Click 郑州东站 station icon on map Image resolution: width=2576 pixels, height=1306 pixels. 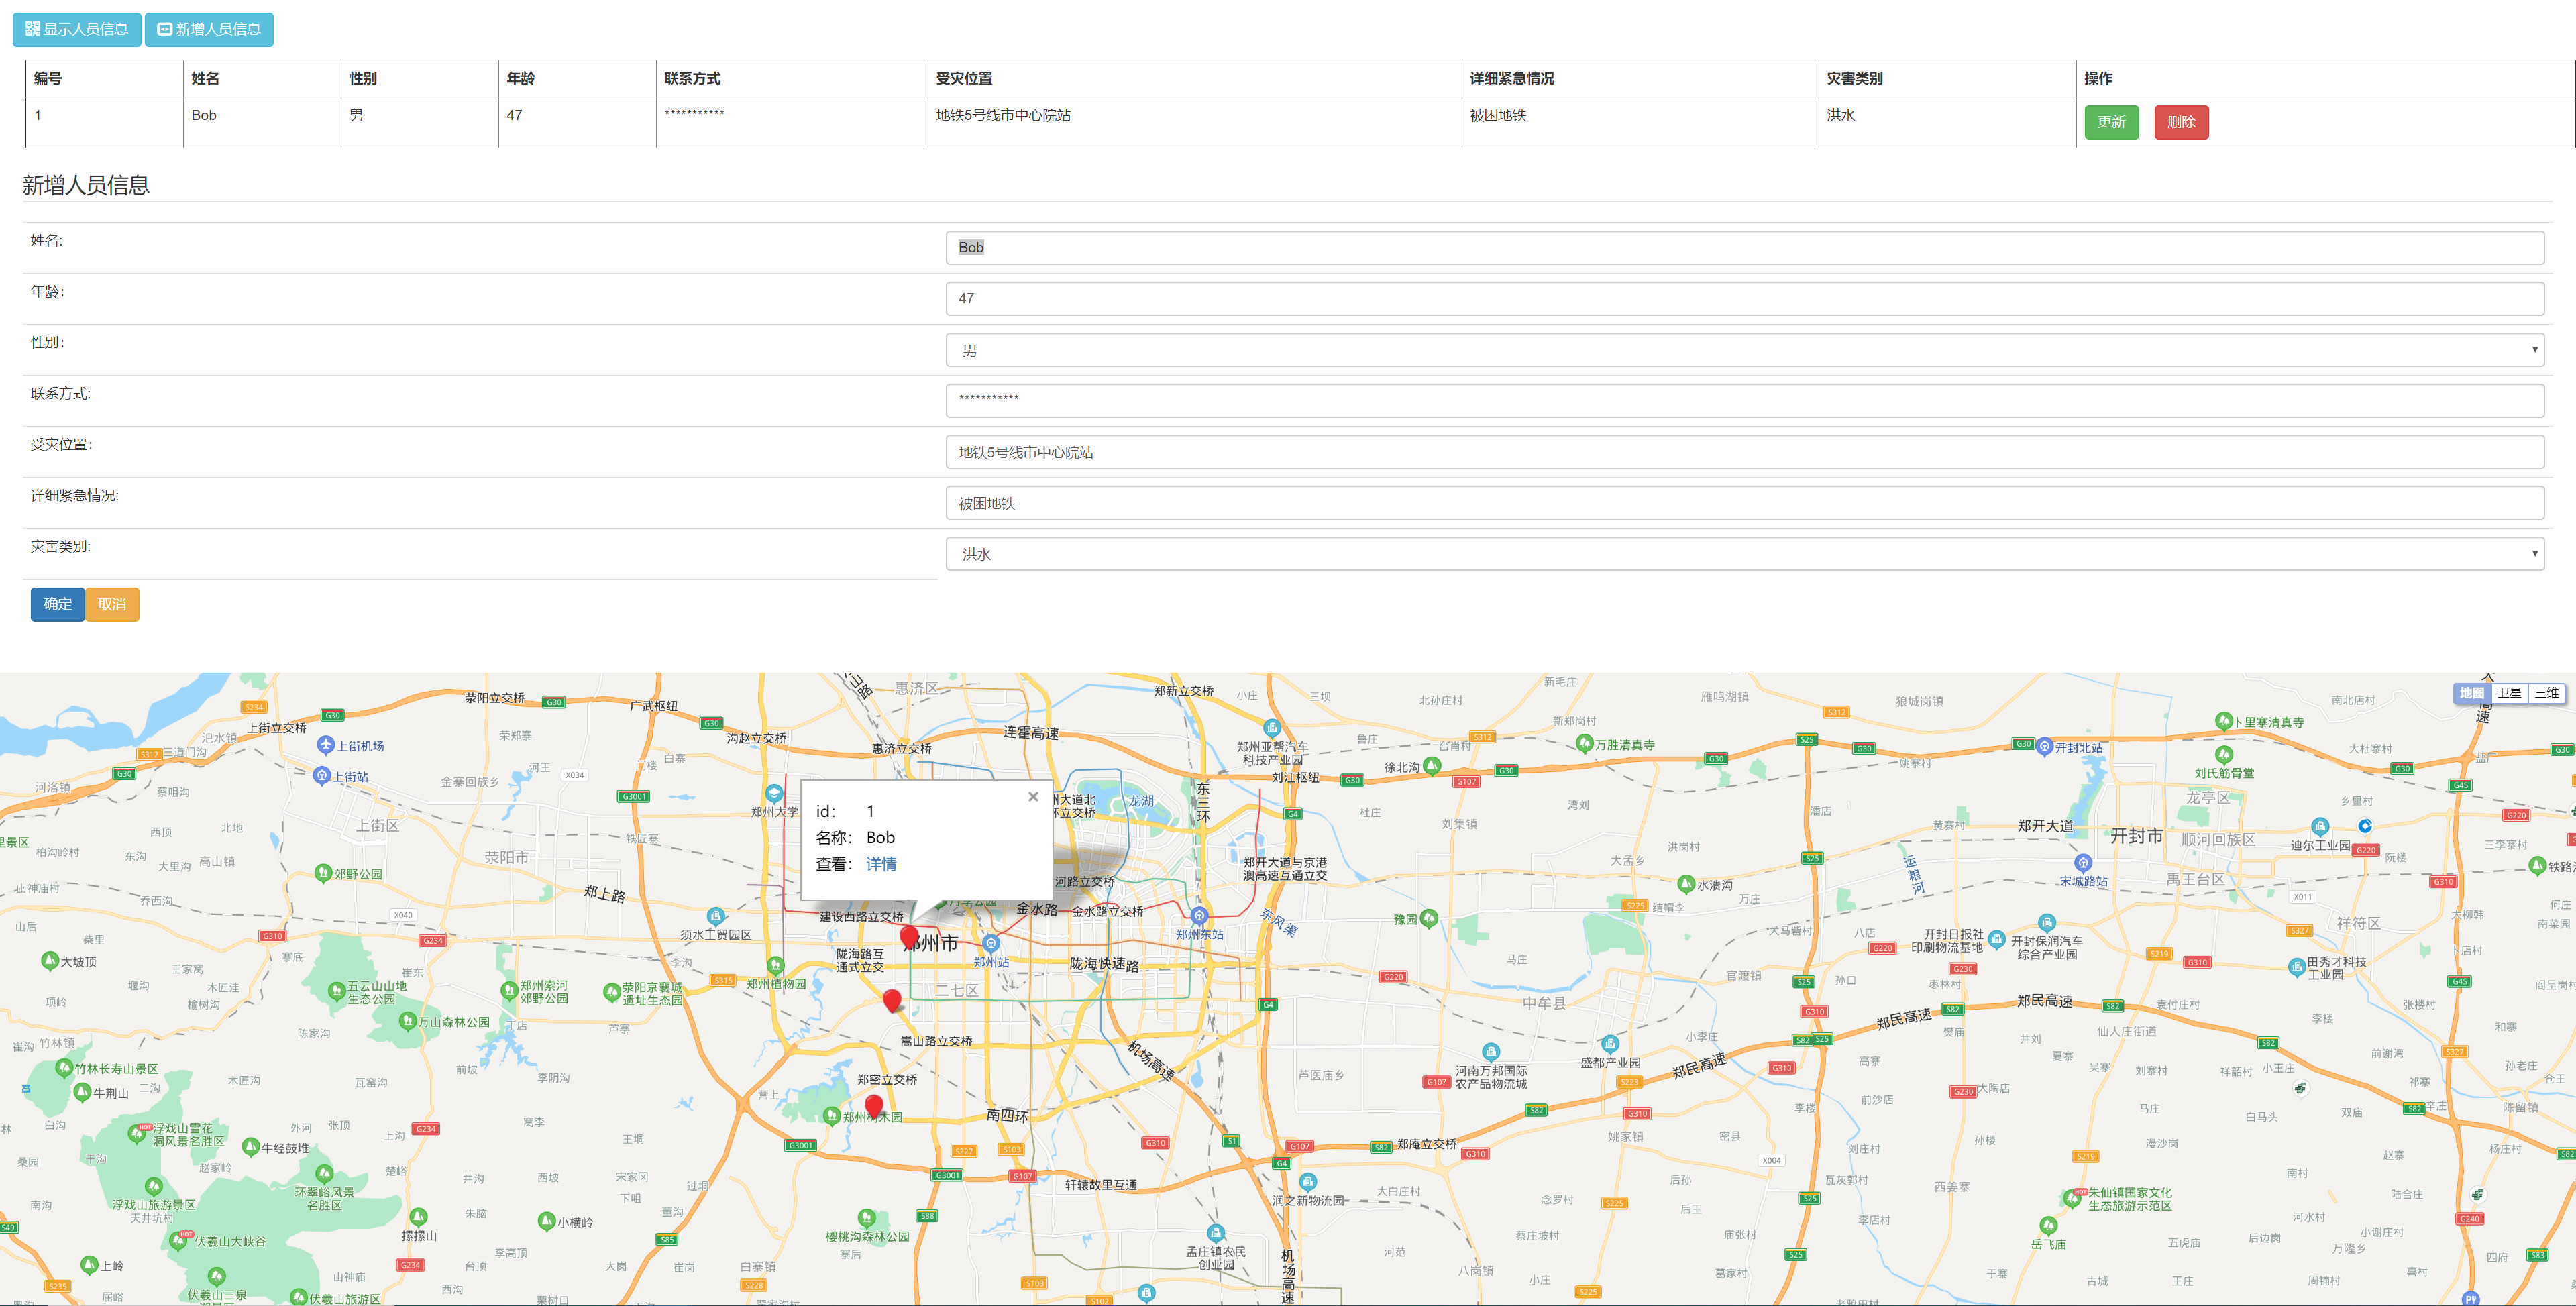pos(1199,915)
